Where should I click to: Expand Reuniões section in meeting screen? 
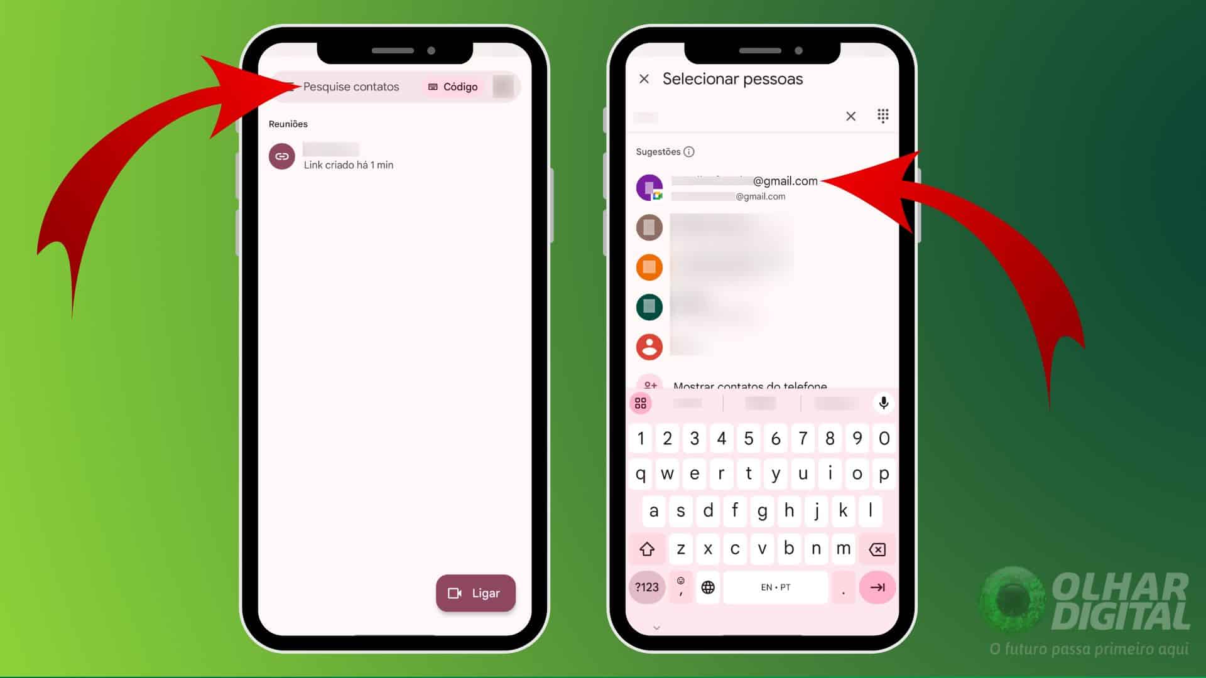point(289,123)
